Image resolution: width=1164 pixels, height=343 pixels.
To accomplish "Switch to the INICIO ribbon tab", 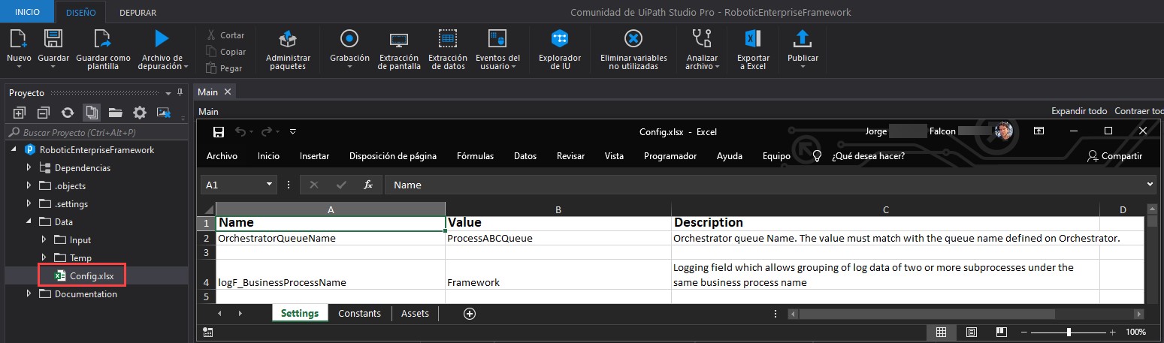I will pos(27,12).
